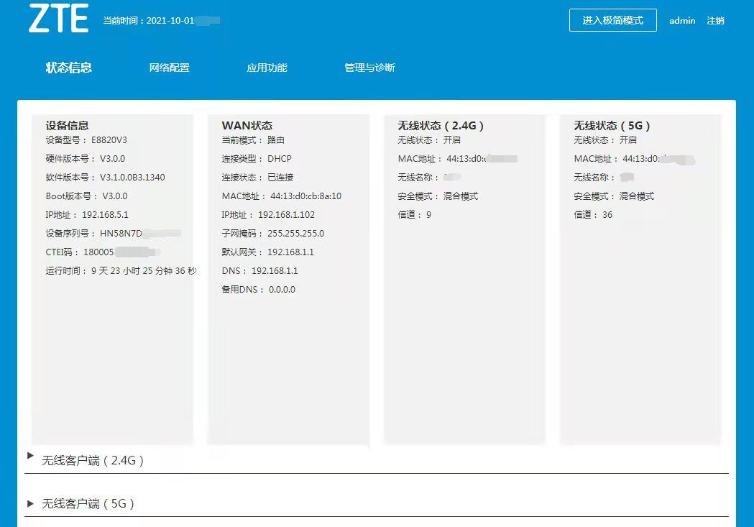The height and width of the screenshot is (527, 754).
Task: Switch to the 状态信息 tab
Action: tap(69, 68)
